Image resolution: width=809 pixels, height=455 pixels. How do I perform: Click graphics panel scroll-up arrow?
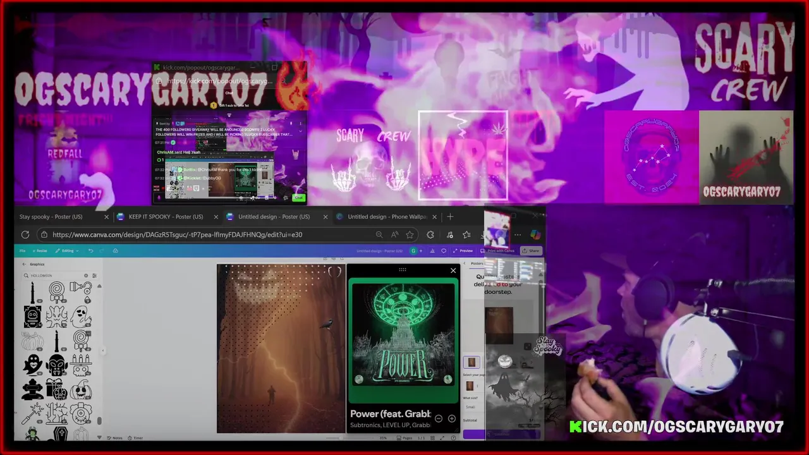pyautogui.click(x=99, y=286)
